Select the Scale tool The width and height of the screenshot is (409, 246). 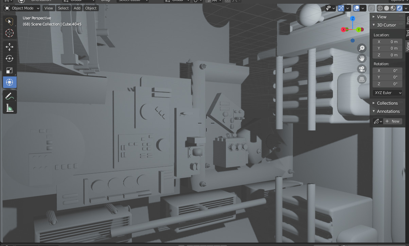point(10,70)
